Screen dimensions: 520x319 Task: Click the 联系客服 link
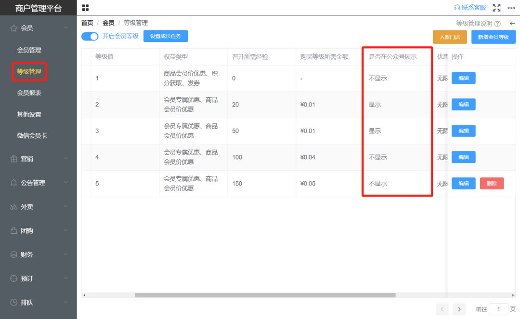470,8
